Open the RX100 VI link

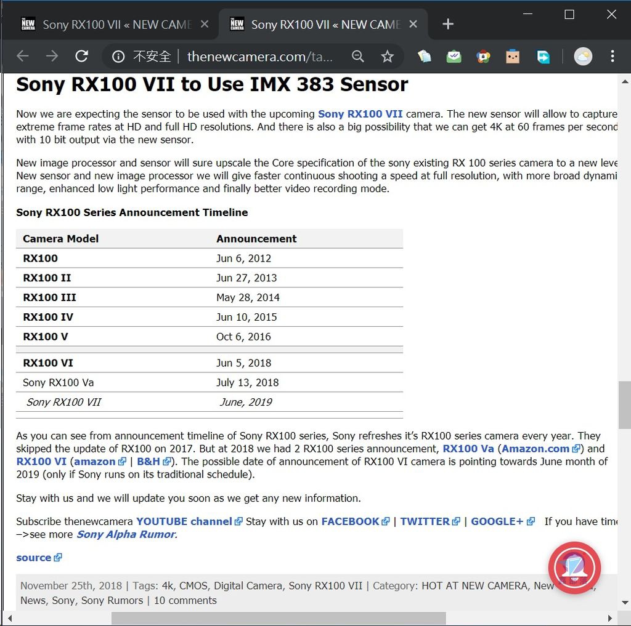pos(41,462)
